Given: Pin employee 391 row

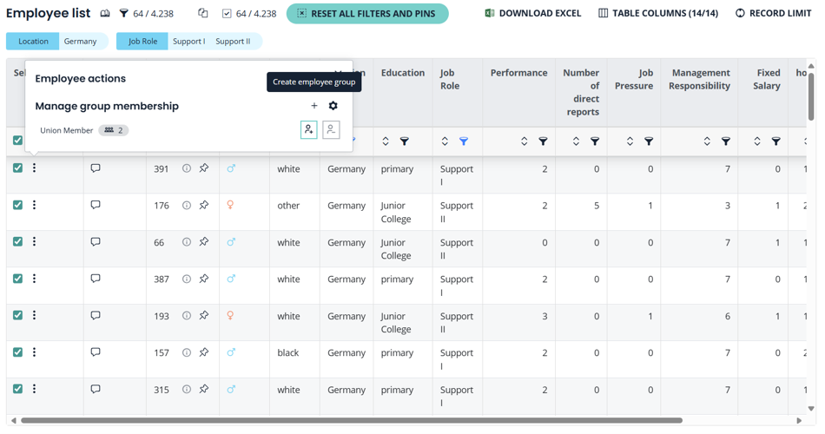Looking at the screenshot, I should pyautogui.click(x=204, y=168).
